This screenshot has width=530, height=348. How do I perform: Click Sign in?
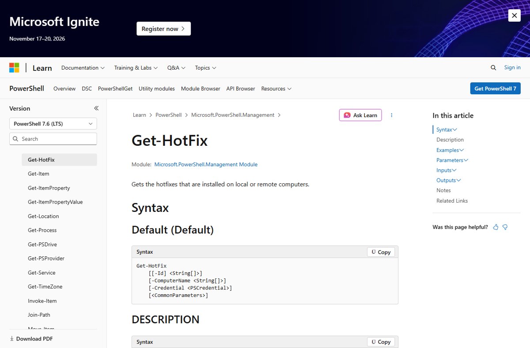512,67
